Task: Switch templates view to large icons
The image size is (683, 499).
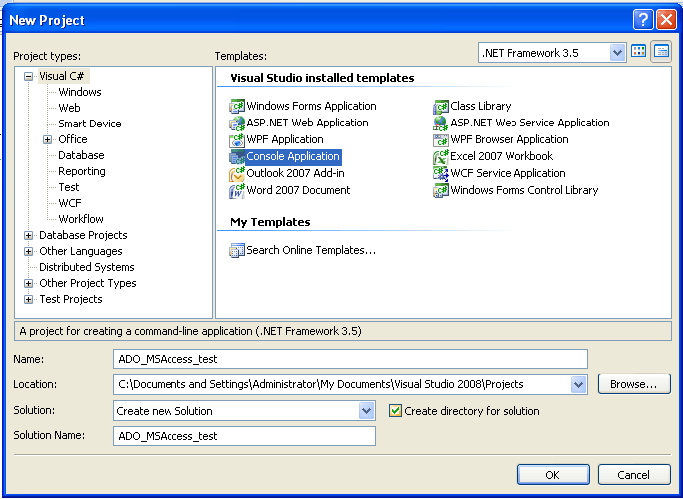Action: (639, 51)
